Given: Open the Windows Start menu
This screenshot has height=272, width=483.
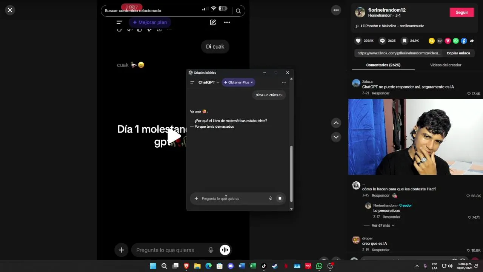Looking at the screenshot, I should 153,266.
